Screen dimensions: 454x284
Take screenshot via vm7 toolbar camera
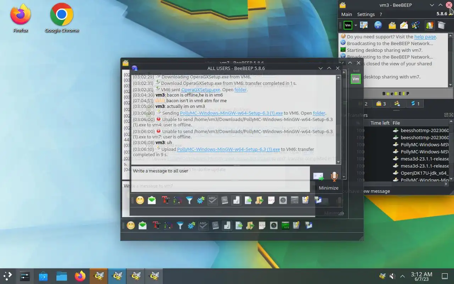pos(273,225)
